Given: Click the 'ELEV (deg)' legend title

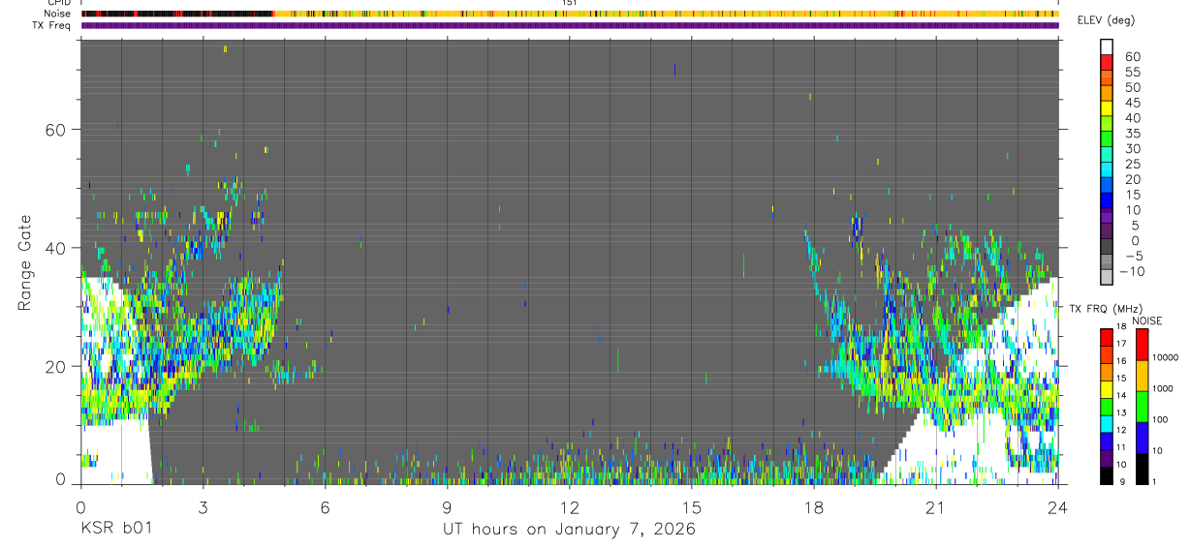Looking at the screenshot, I should [1106, 20].
